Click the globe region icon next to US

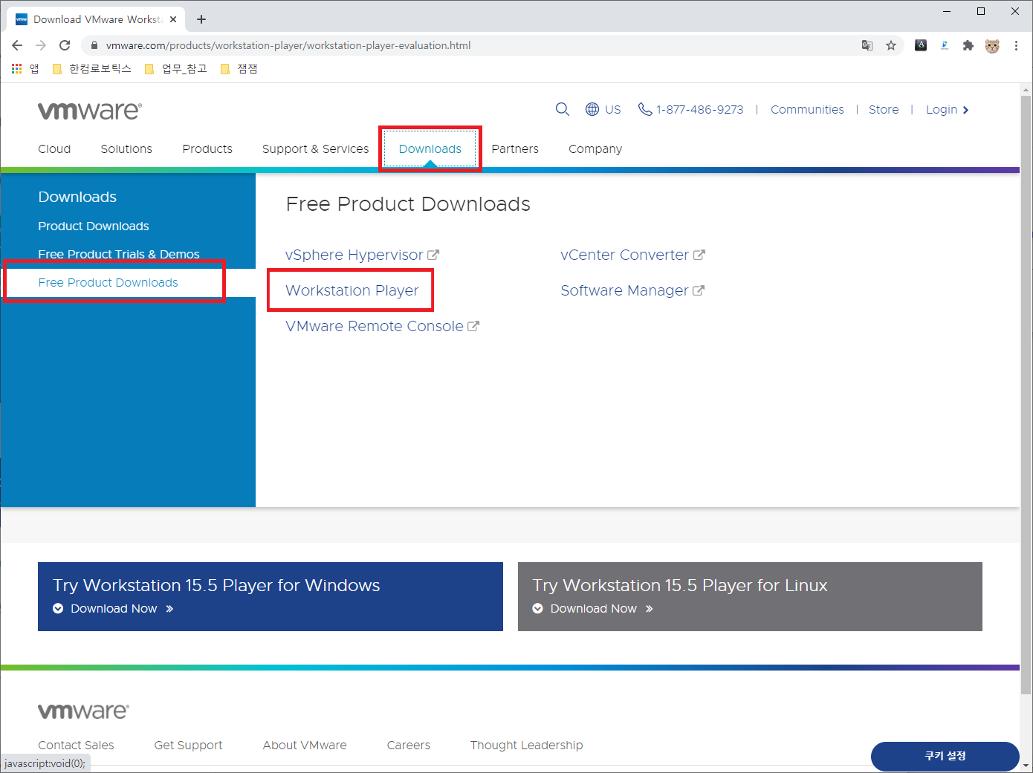coord(592,109)
